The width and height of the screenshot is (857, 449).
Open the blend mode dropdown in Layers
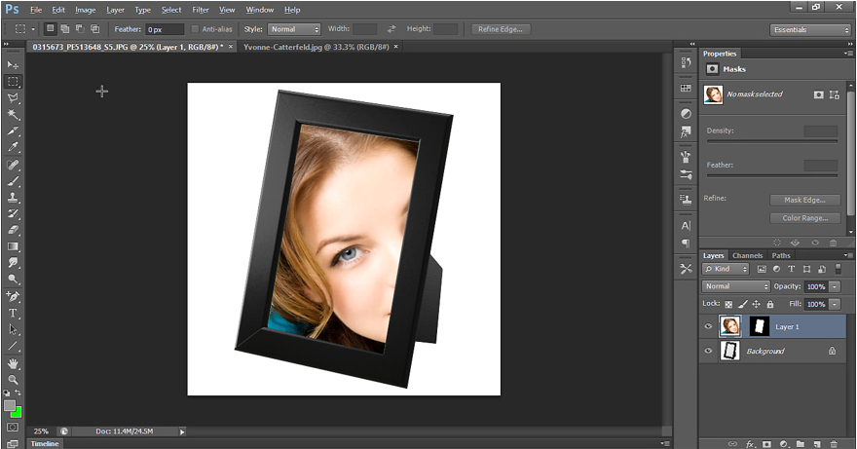point(736,286)
